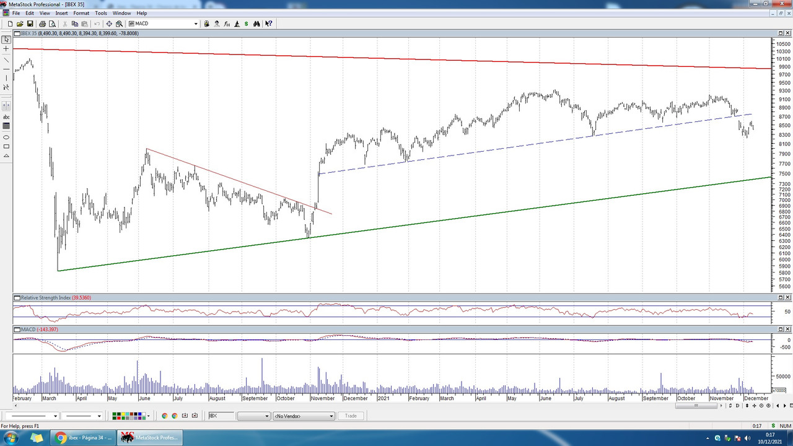Screen dimensions: 793x446
Task: Open the Indicator Builder (fx icon)
Action: (226, 24)
